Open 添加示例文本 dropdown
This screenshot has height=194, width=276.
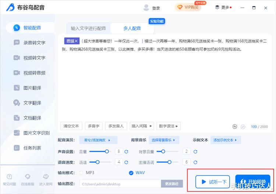(x=226, y=140)
